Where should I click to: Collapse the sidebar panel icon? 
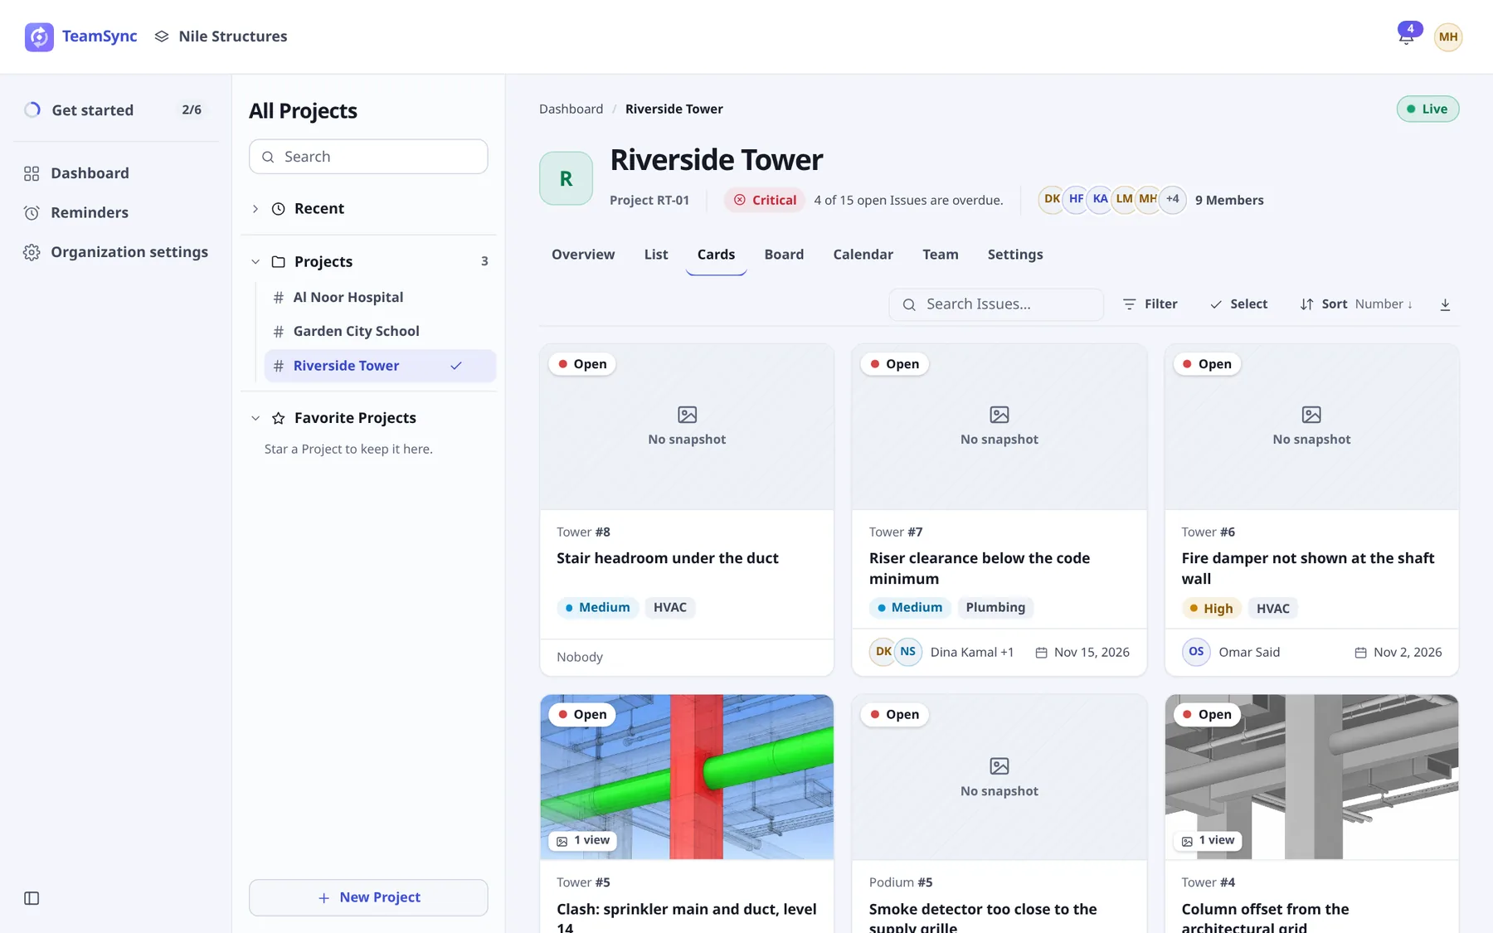(32, 898)
